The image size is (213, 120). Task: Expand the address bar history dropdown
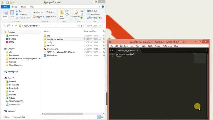tap(78, 26)
